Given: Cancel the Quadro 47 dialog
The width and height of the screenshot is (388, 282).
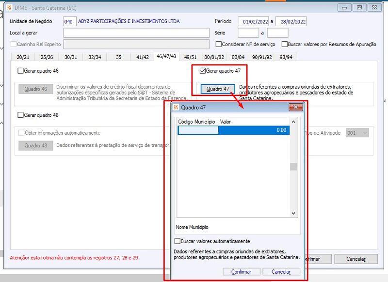Looking at the screenshot, I should point(281,272).
